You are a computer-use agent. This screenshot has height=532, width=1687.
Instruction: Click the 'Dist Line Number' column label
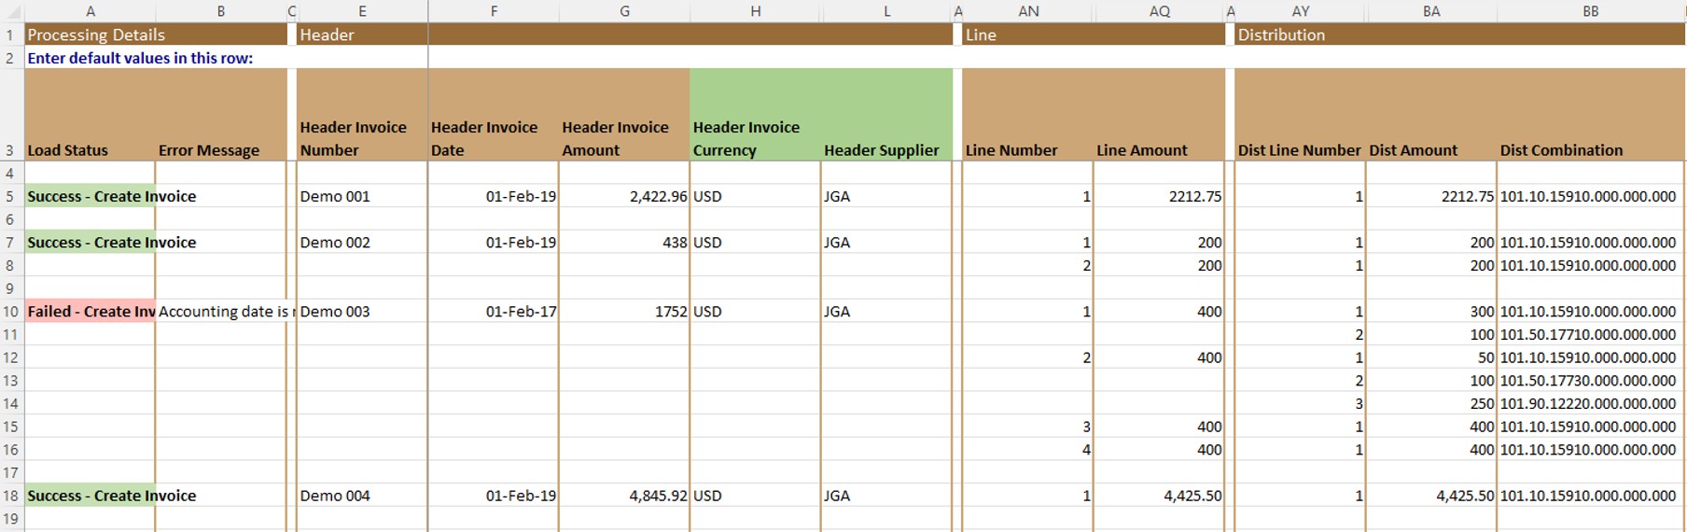click(x=1300, y=150)
